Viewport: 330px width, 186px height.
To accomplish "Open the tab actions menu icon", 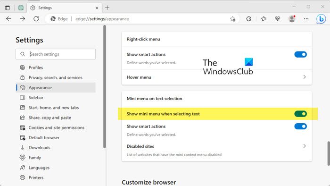I will coord(8,8).
